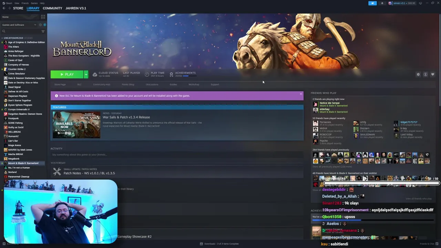441x248 pixels.
Task: Open the Community Hub link
Action: point(101,84)
